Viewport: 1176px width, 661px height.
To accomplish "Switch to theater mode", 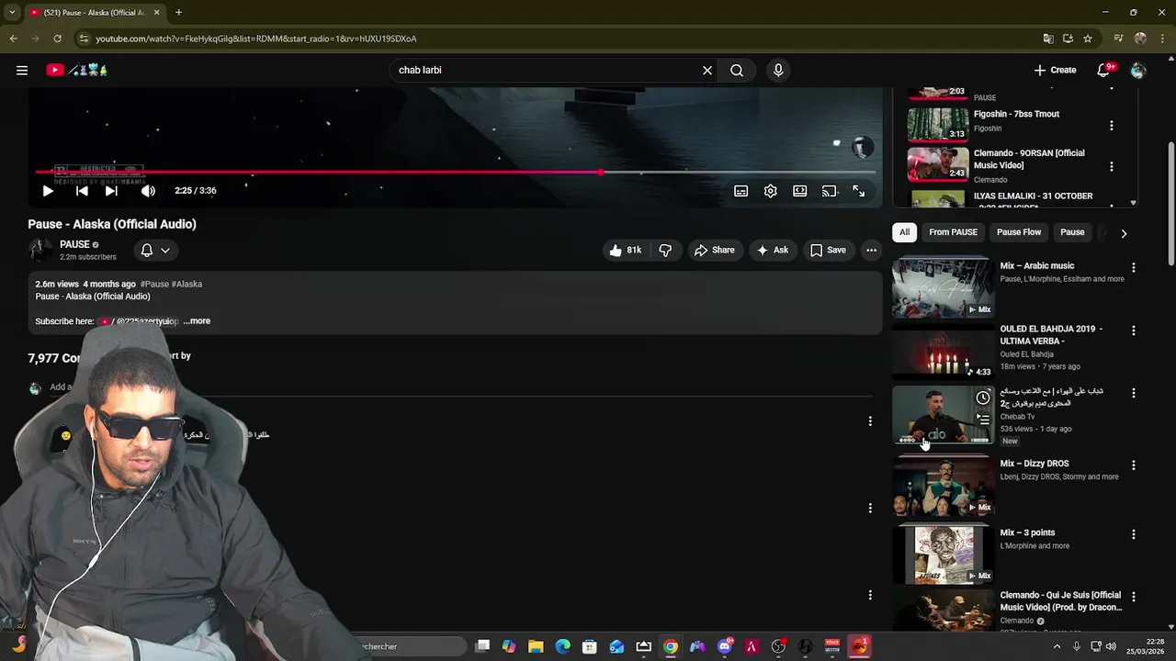I will pyautogui.click(x=799, y=191).
